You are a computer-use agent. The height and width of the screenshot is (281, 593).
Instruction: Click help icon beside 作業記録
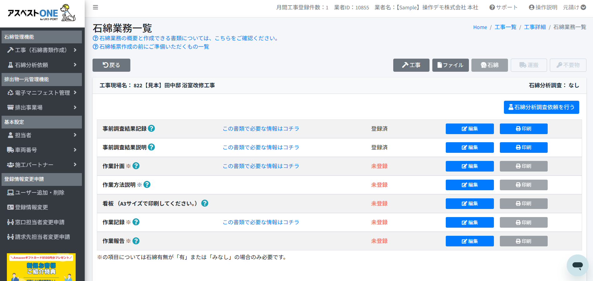pos(136,222)
